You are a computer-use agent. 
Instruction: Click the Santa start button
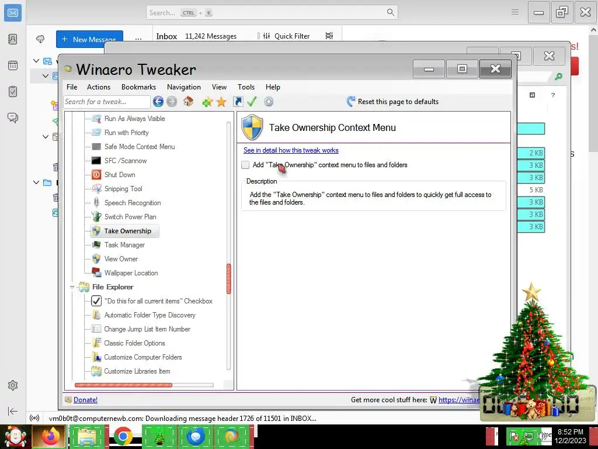(x=15, y=436)
